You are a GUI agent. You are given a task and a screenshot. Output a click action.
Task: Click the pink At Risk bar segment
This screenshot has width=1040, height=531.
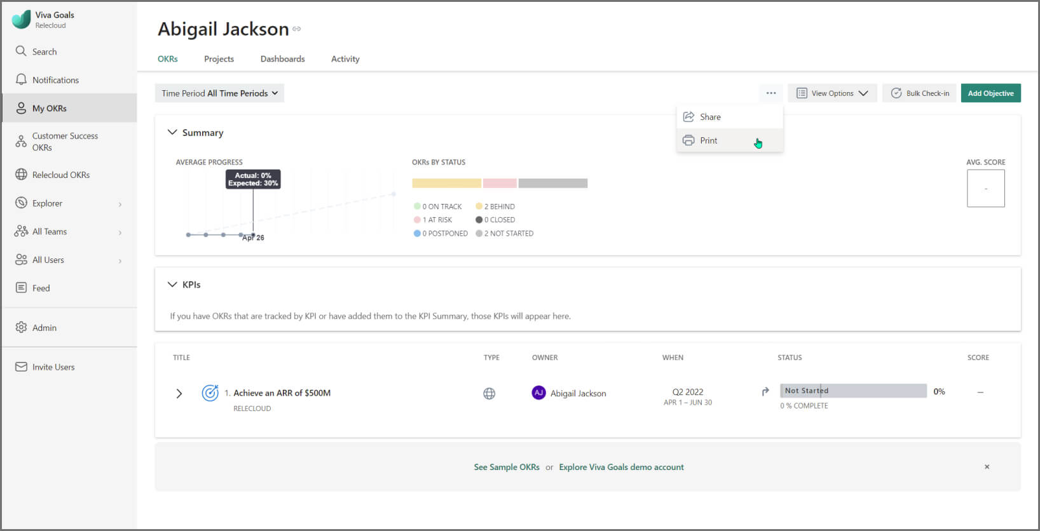(x=500, y=183)
